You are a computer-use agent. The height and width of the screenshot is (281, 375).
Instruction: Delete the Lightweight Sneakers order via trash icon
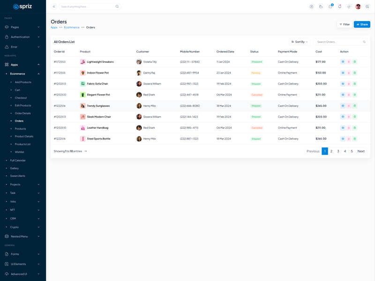(355, 62)
